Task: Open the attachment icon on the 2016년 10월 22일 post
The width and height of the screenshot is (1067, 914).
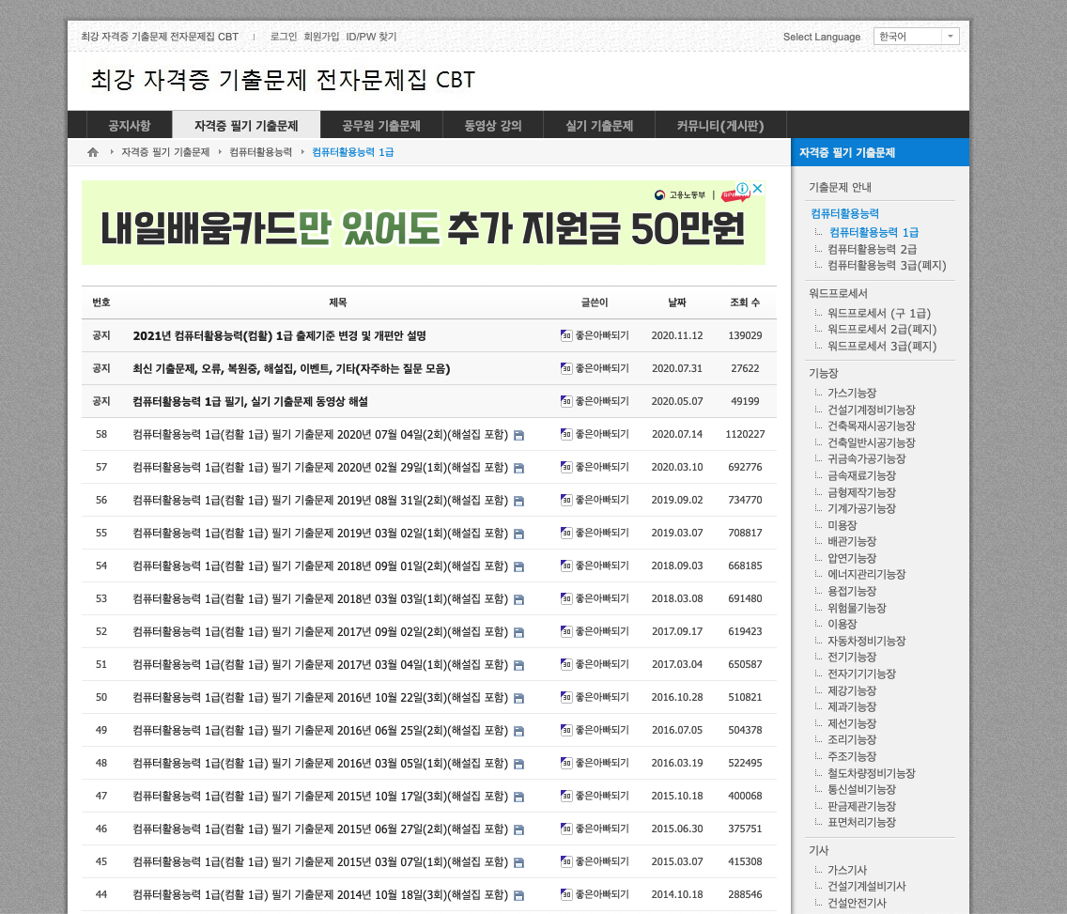Action: tap(518, 697)
